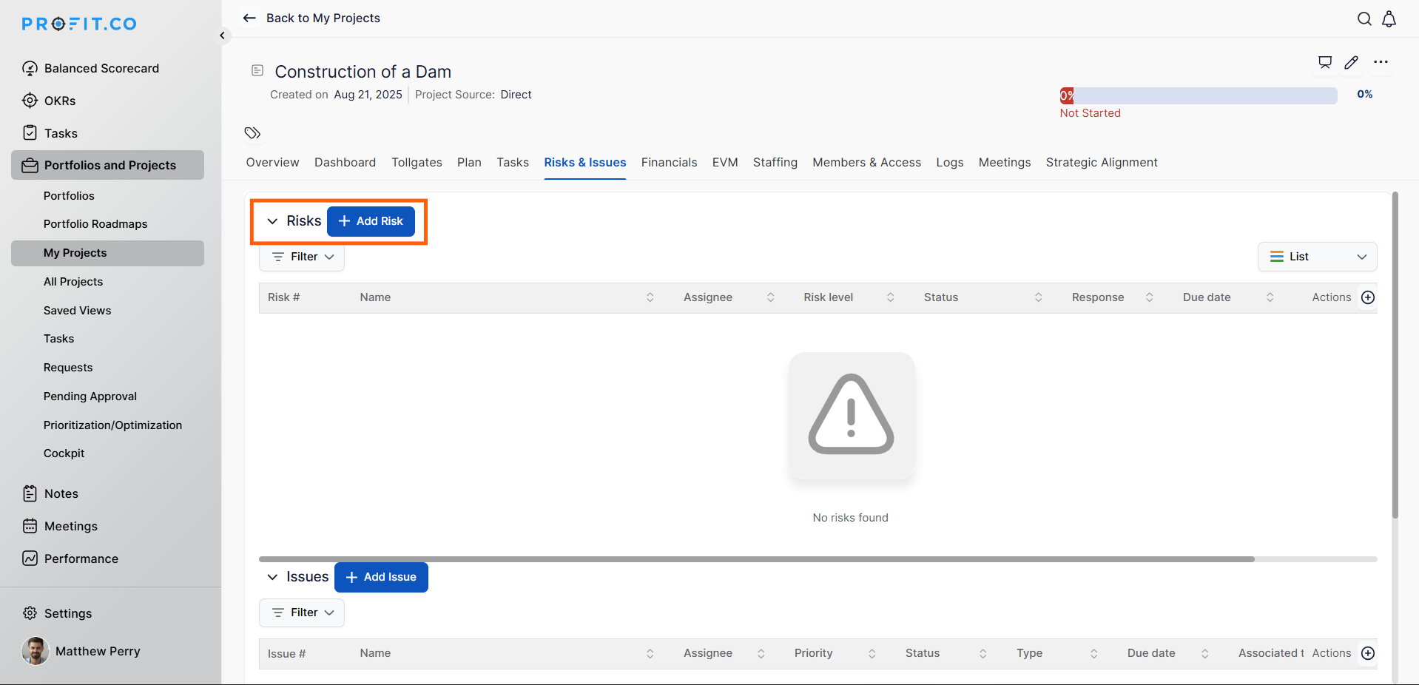Open the search magnifier icon

[x=1364, y=19]
